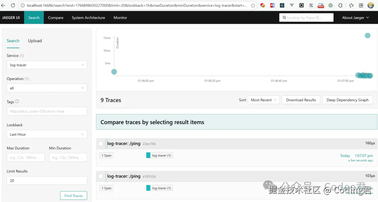
Task: Click the 160µs duration label
Action: pos(370,143)
